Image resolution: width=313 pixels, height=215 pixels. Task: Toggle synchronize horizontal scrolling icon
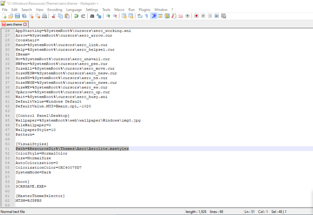(131, 16)
